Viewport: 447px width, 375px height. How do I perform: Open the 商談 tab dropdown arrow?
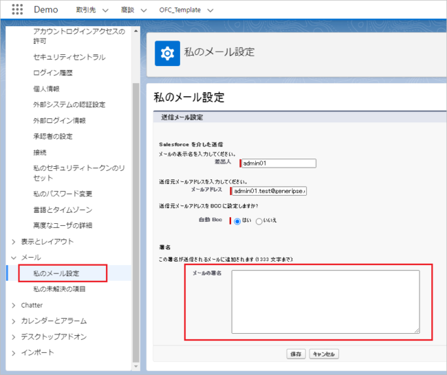click(144, 10)
